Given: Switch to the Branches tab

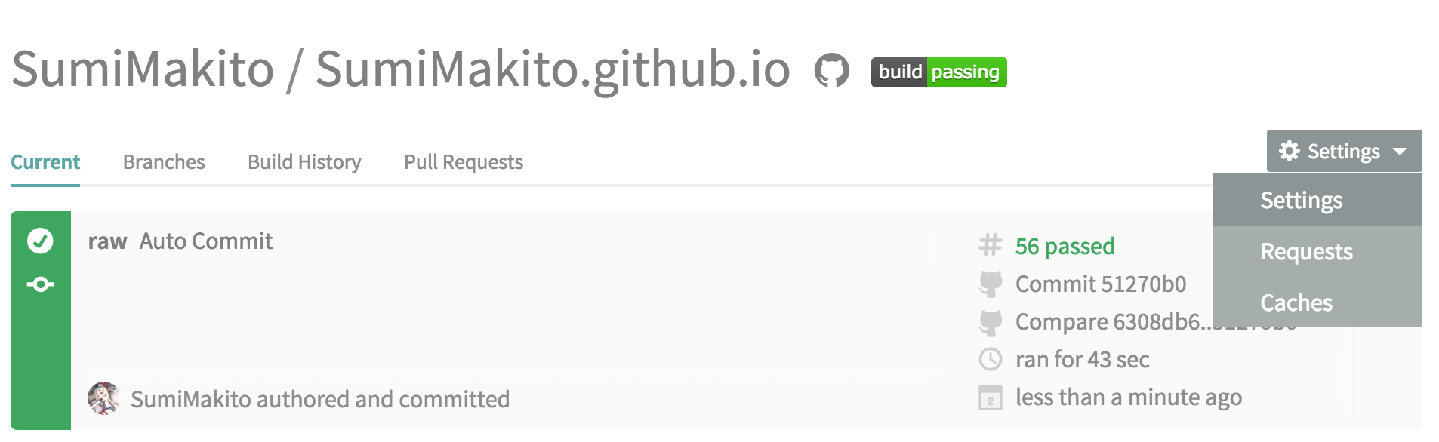Looking at the screenshot, I should (164, 162).
